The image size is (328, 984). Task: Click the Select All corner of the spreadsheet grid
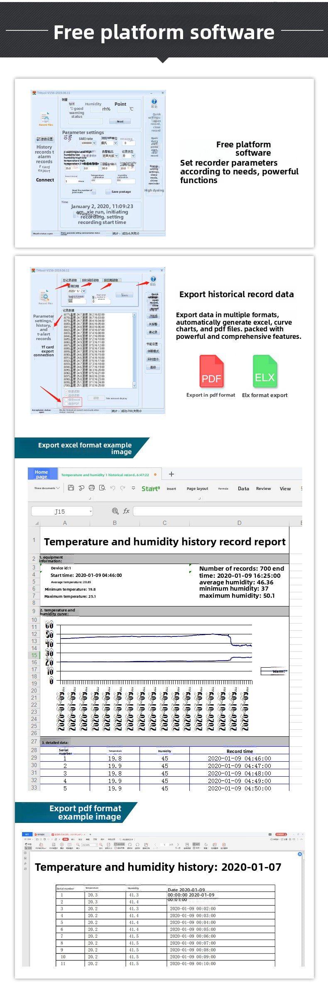[37, 523]
